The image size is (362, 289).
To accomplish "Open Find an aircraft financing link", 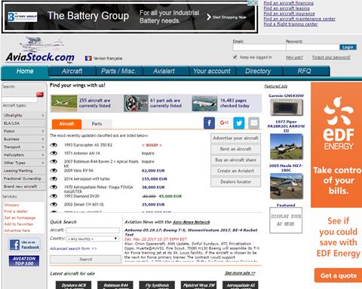I will (x=289, y=3).
